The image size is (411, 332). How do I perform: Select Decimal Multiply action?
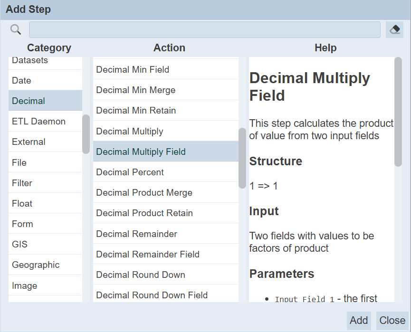coord(166,131)
